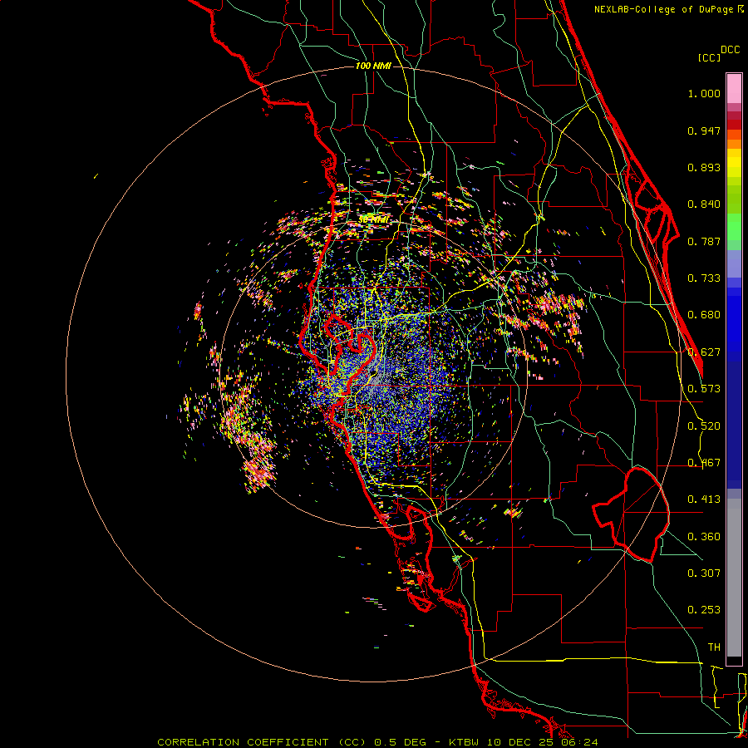Pick the yellow color band near 0.893
This screenshot has height=748, width=748.
click(x=734, y=163)
